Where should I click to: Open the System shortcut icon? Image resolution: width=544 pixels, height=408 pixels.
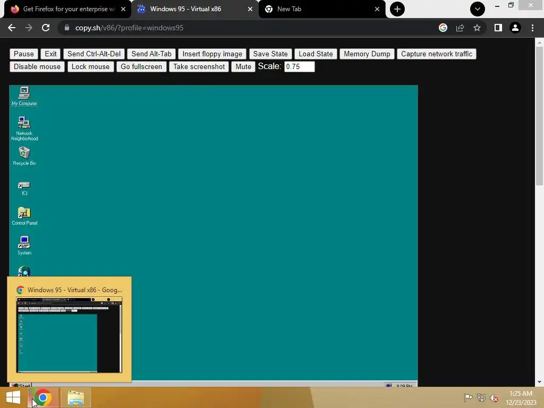(24, 245)
